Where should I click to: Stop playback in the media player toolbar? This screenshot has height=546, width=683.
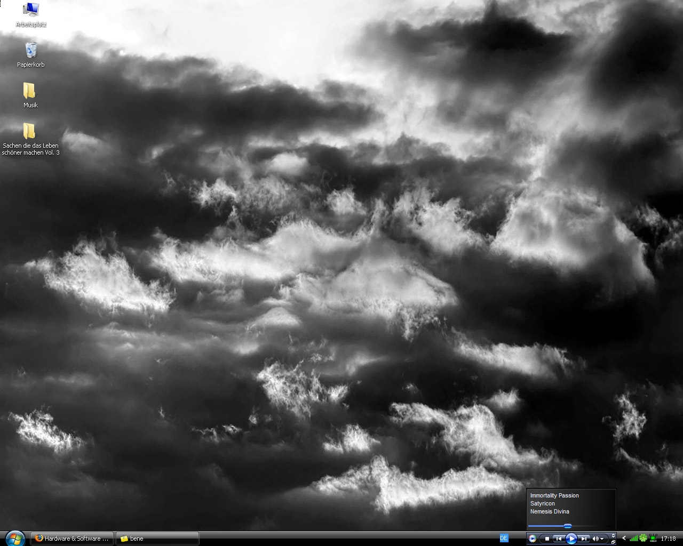point(547,539)
